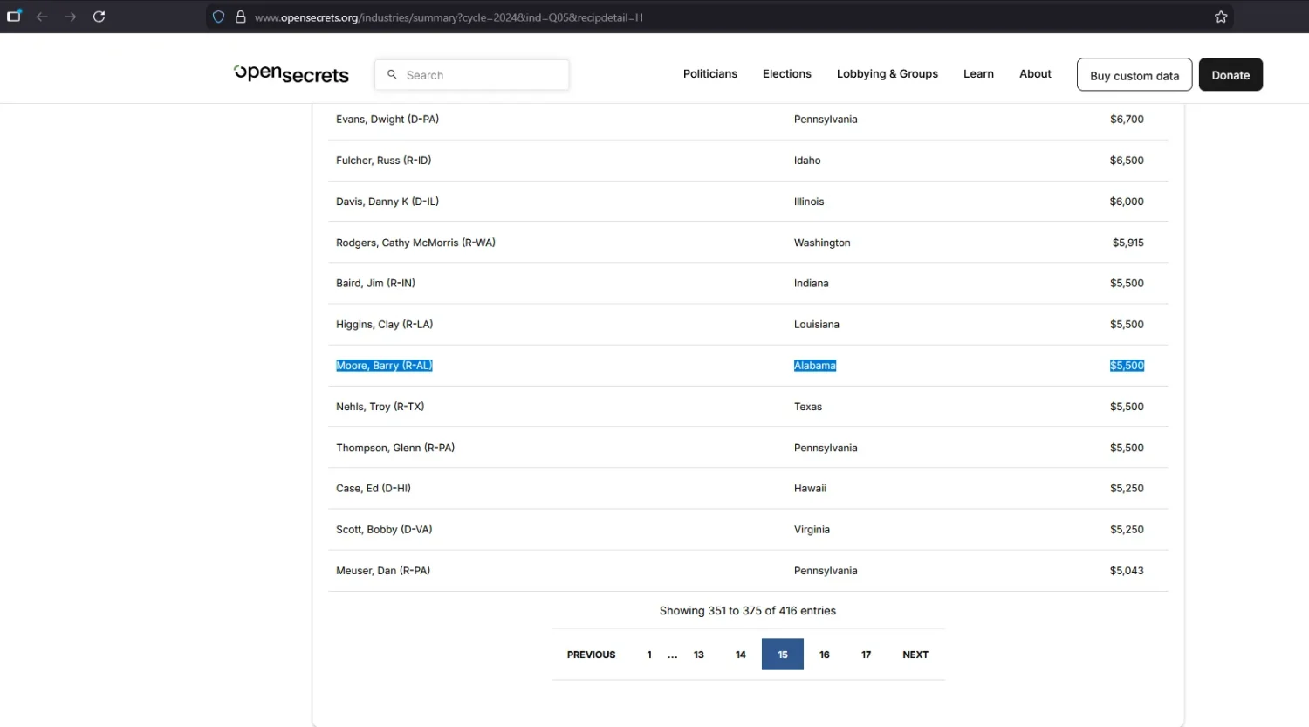Click the pagination ellipsis after page 1
Image resolution: width=1309 pixels, height=727 pixels.
[673, 655]
